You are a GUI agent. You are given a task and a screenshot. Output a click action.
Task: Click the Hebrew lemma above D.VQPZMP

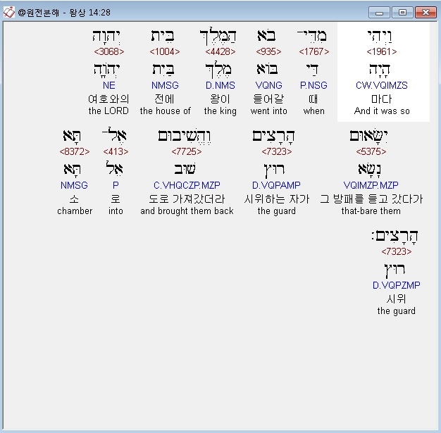point(395,270)
